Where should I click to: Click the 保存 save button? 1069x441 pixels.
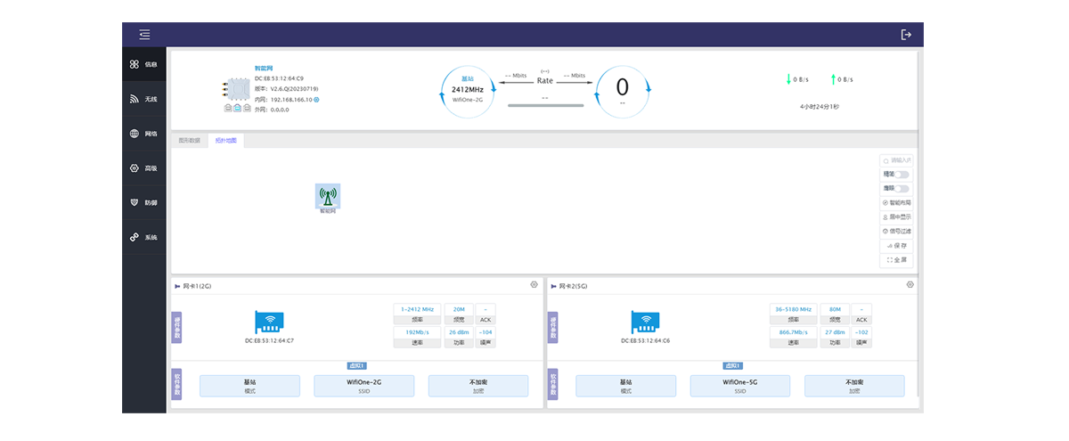tap(896, 246)
